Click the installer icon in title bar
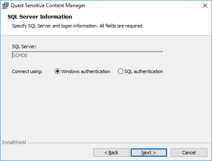Image resolution: width=212 pixels, height=161 pixels. click(5, 5)
